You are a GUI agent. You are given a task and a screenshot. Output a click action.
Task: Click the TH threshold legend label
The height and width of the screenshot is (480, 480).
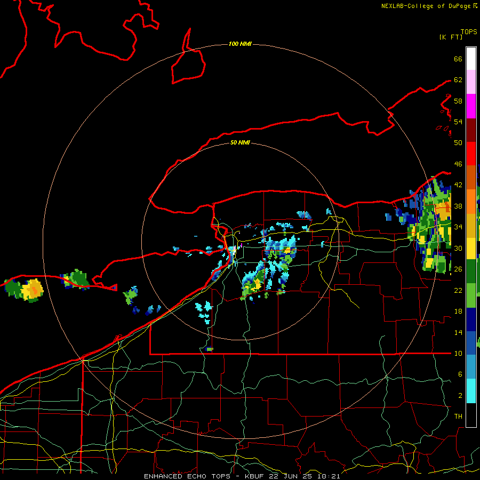click(x=458, y=416)
